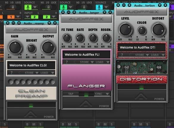Click the Welcome to Audiffex FL! display
This screenshot has height=128, width=174.
tap(87, 54)
